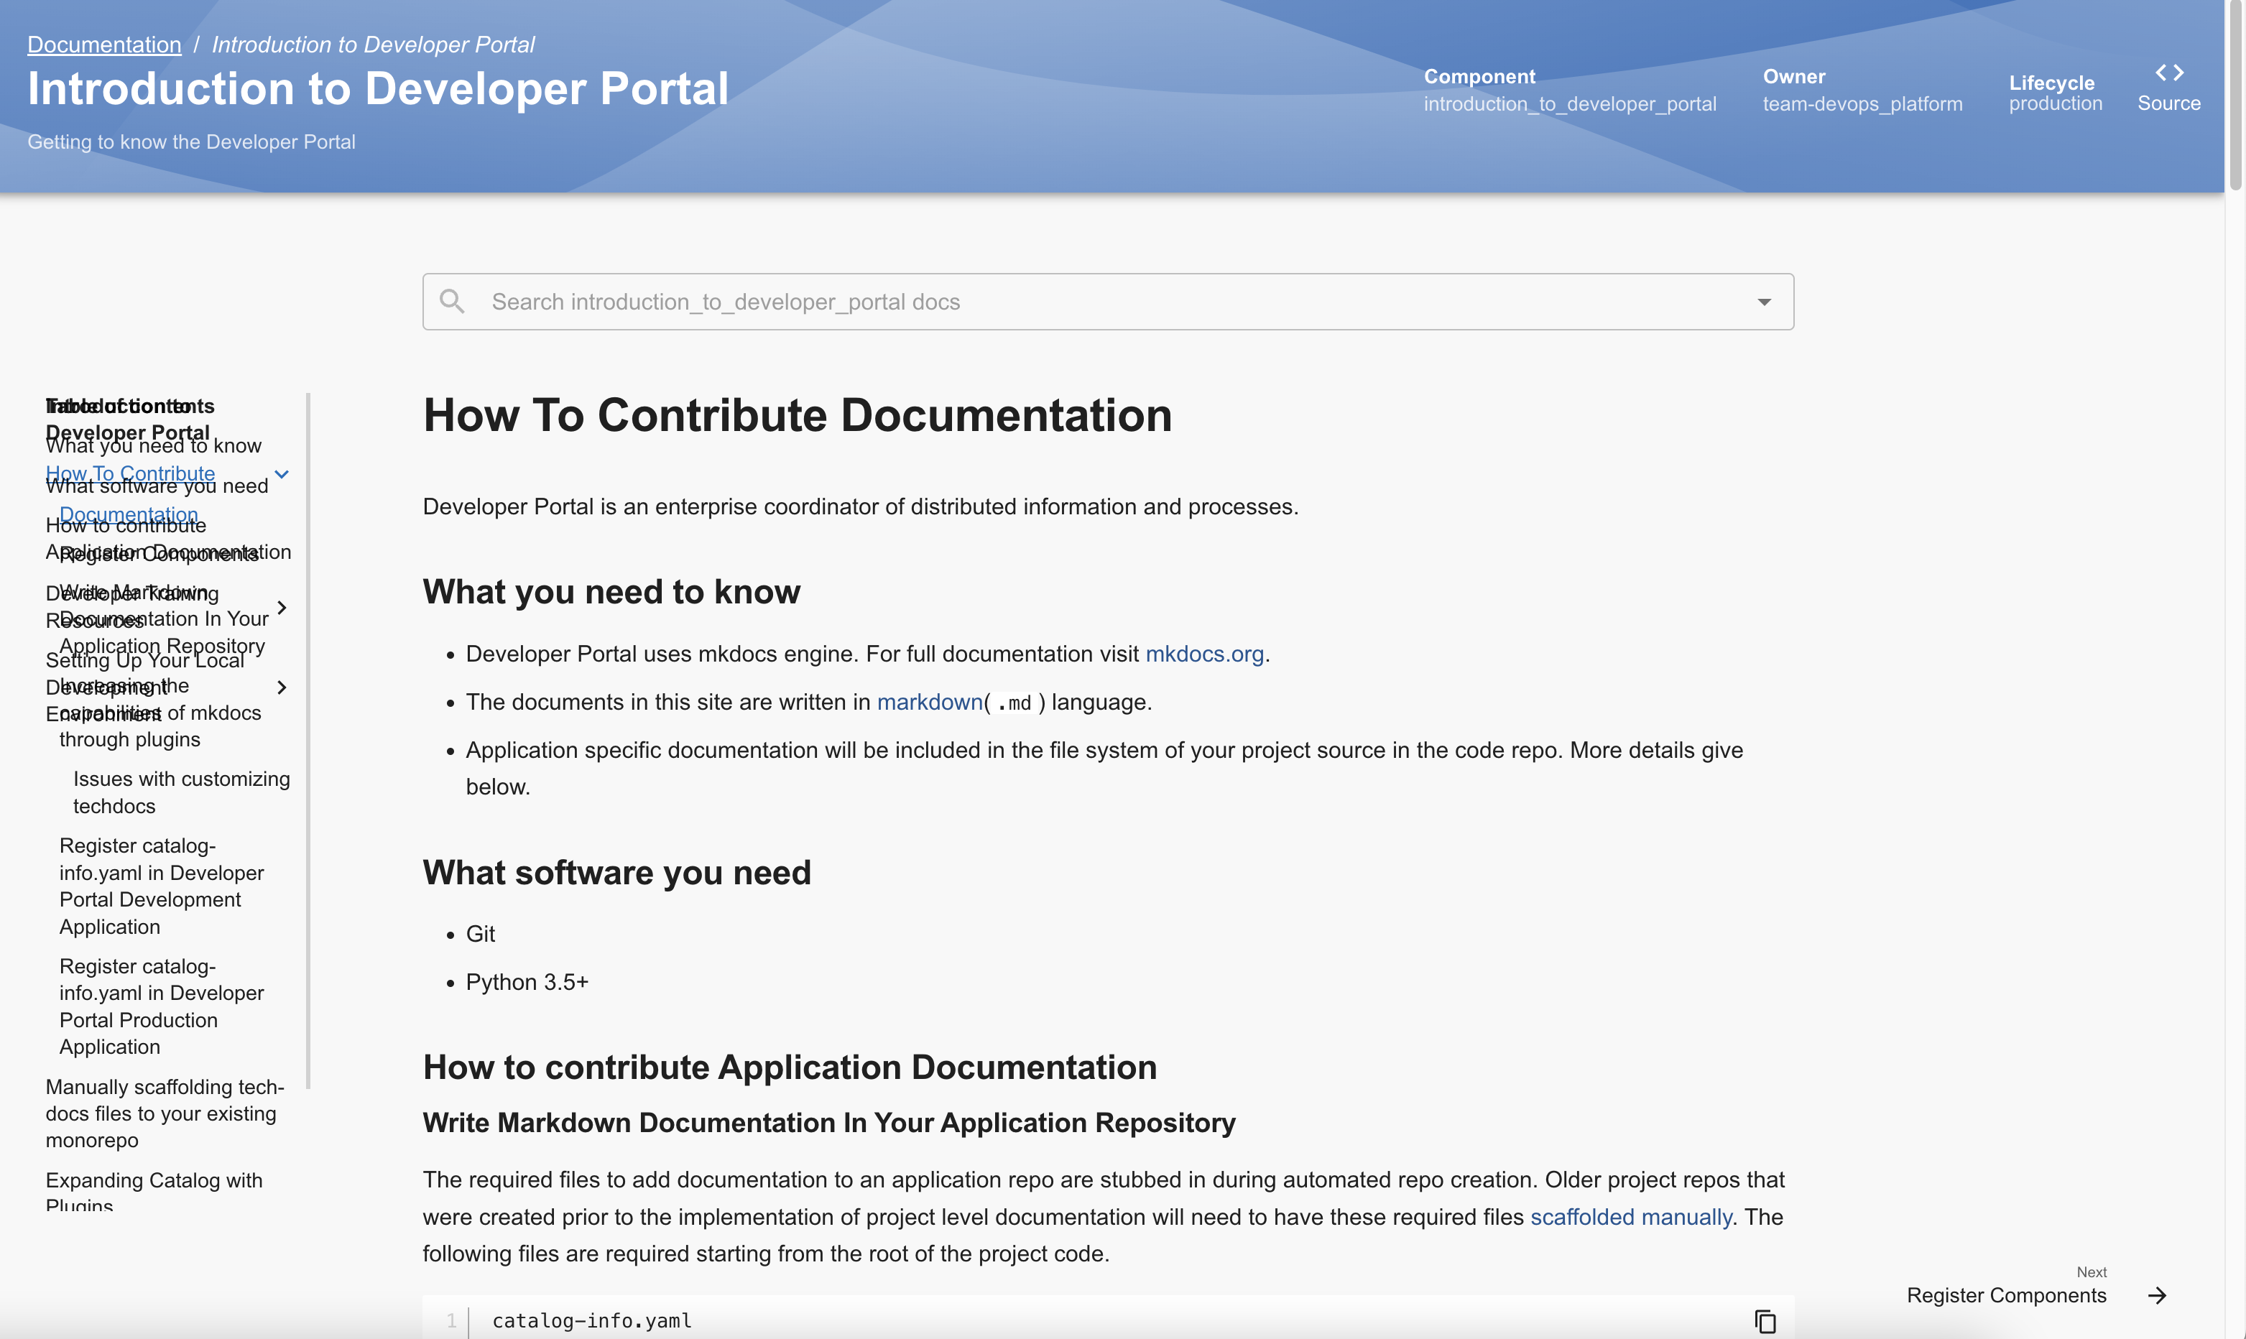
Task: Open the markdown language link
Action: (x=928, y=702)
